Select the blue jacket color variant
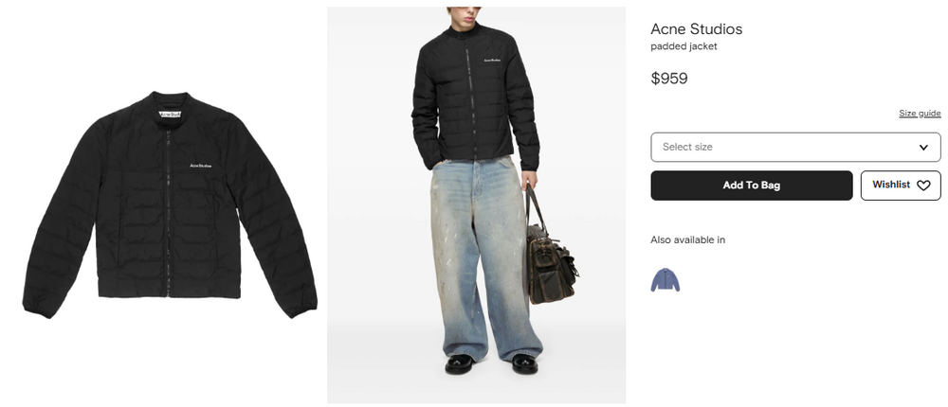 click(x=665, y=279)
